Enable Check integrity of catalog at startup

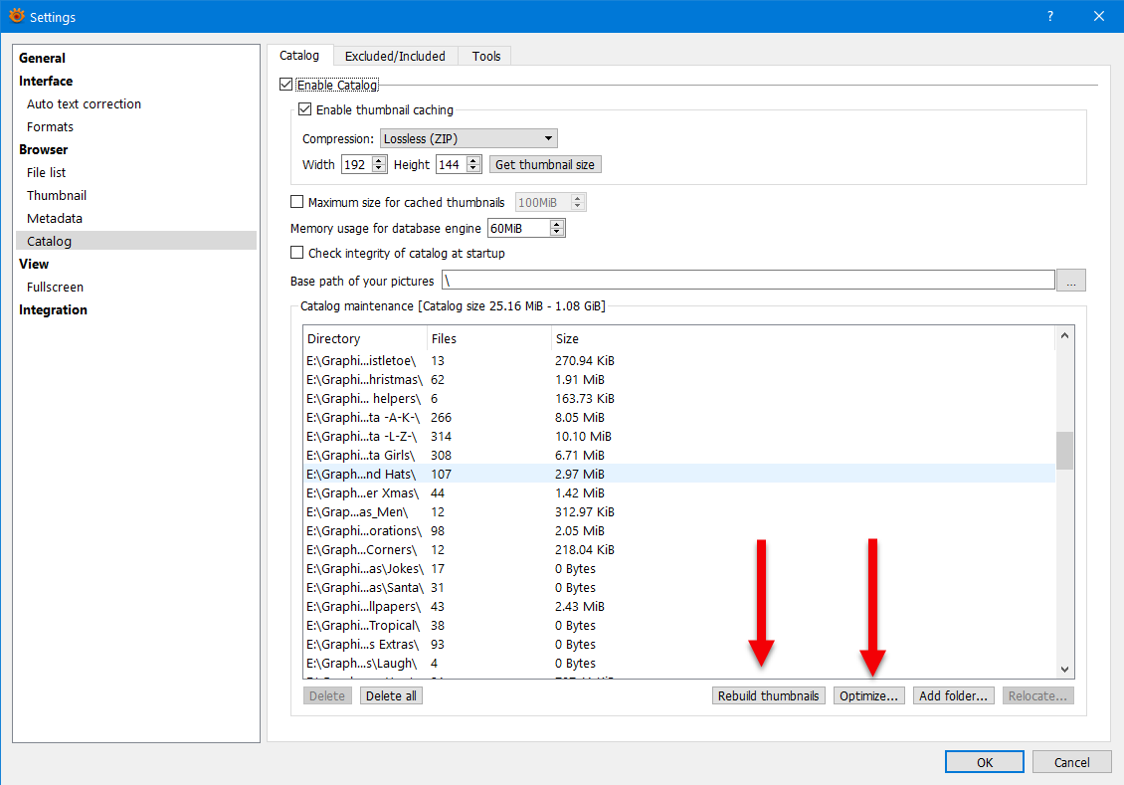coord(297,254)
